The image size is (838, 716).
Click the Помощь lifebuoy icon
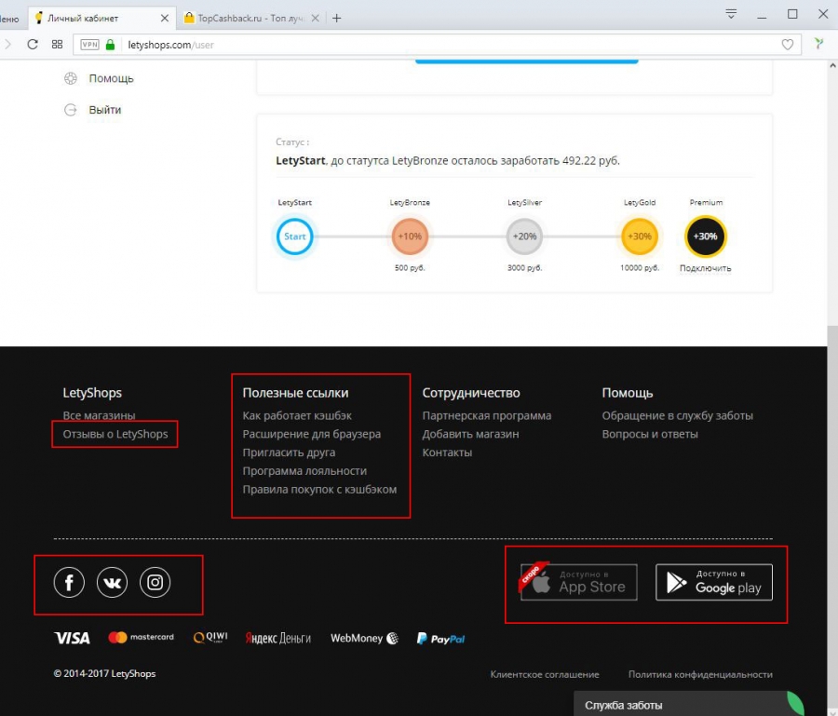point(71,78)
